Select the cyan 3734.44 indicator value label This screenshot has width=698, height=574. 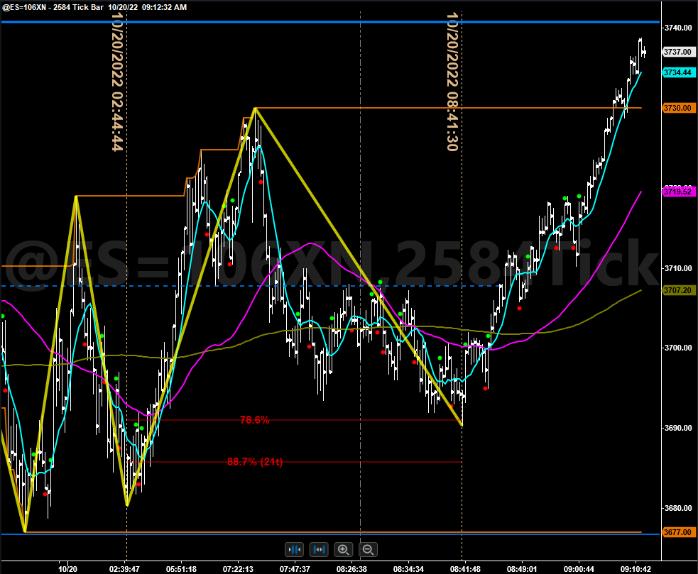point(677,72)
